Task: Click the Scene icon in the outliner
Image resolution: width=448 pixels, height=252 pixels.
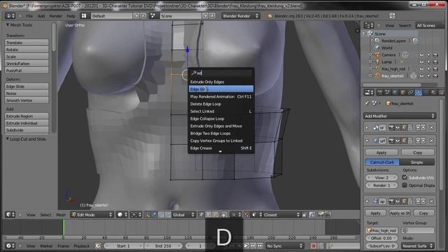Action: [371, 34]
